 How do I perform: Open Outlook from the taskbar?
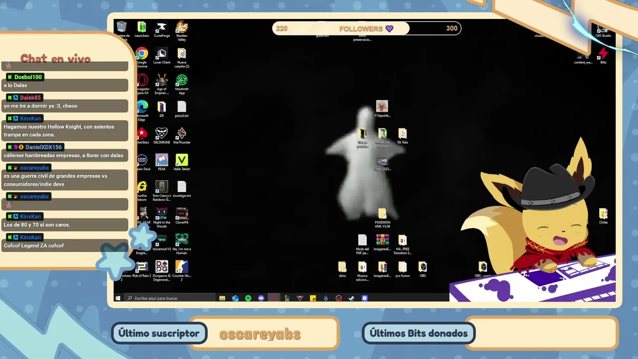point(235,298)
